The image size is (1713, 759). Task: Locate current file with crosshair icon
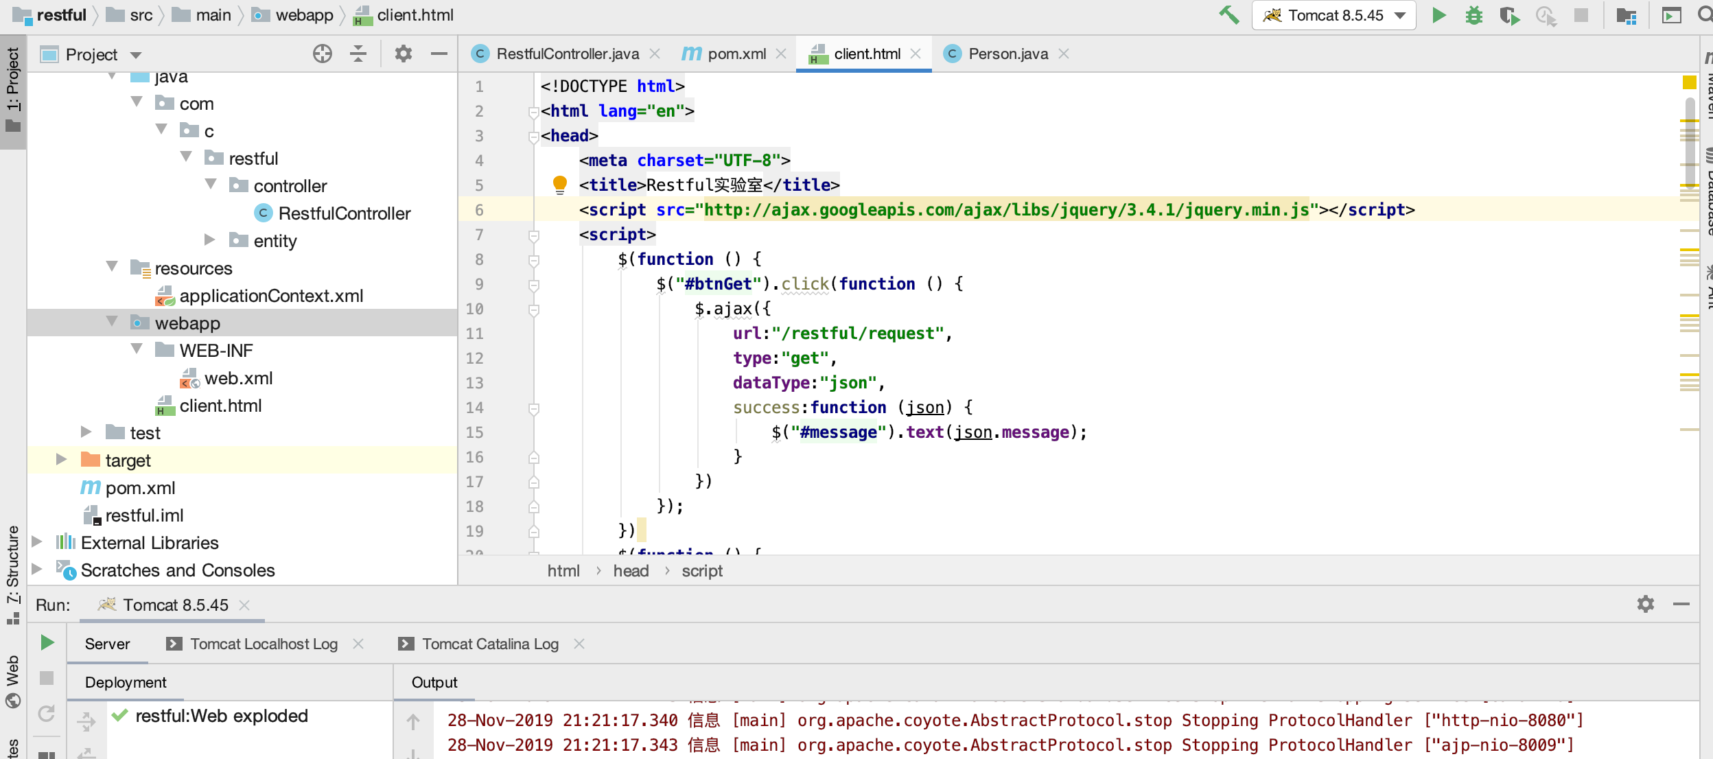click(x=322, y=54)
